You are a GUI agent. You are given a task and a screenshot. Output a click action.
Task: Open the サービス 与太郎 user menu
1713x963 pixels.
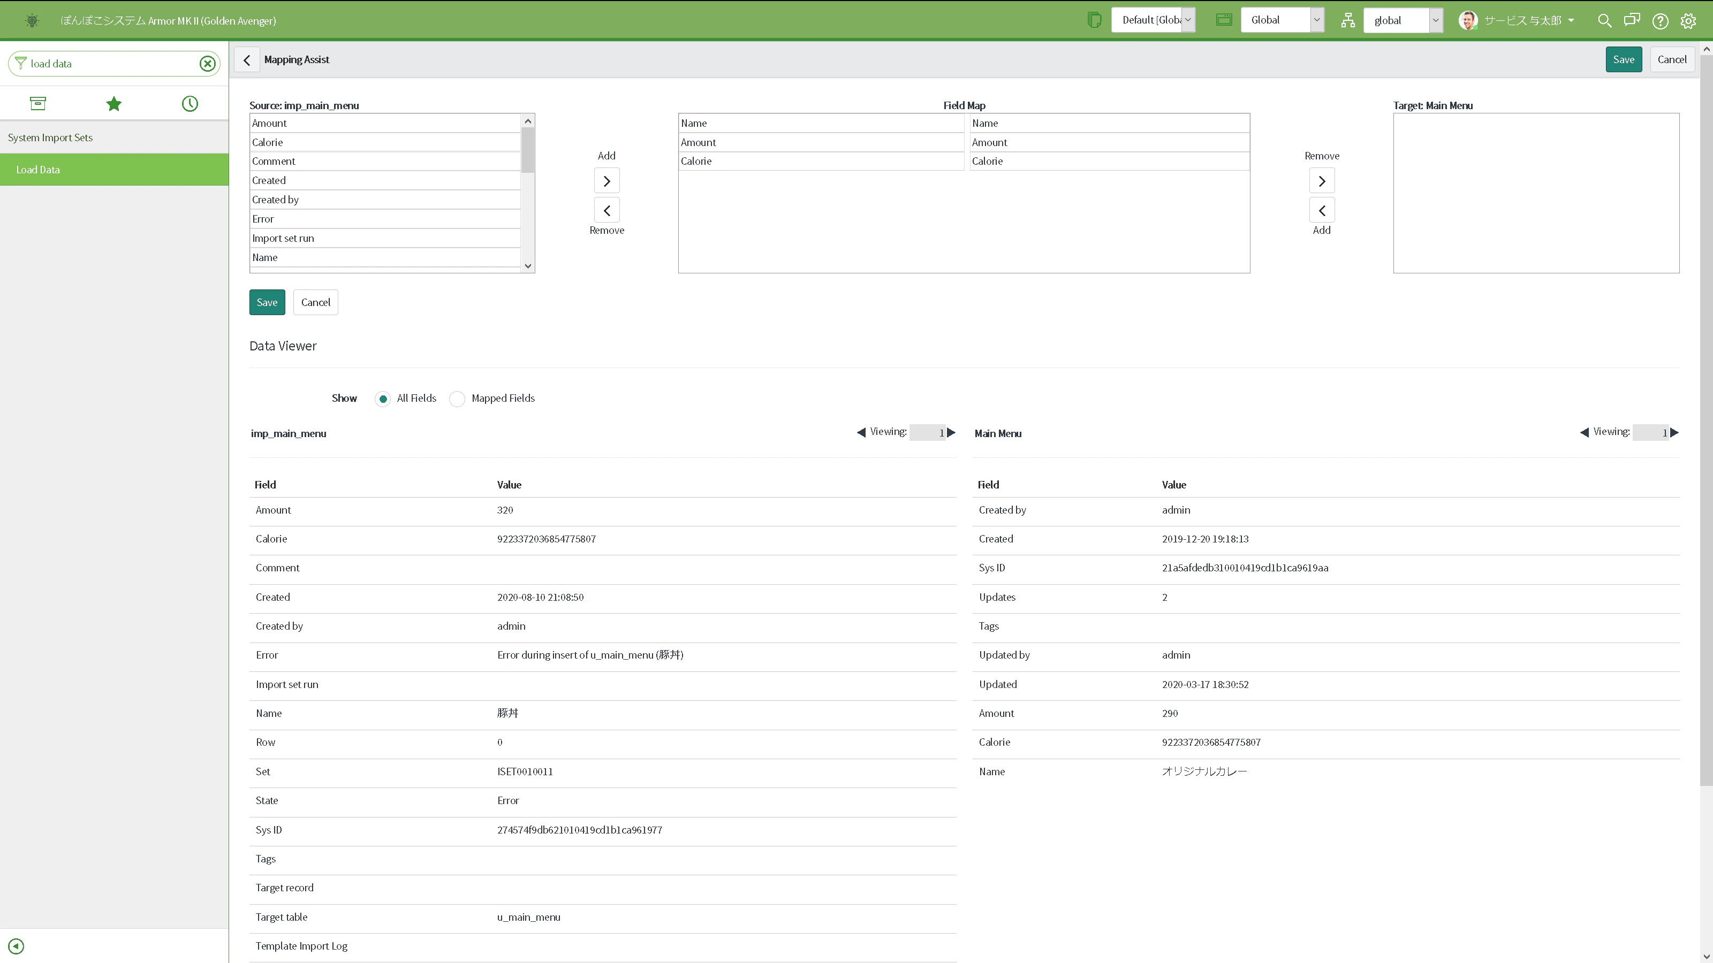[x=1517, y=21]
